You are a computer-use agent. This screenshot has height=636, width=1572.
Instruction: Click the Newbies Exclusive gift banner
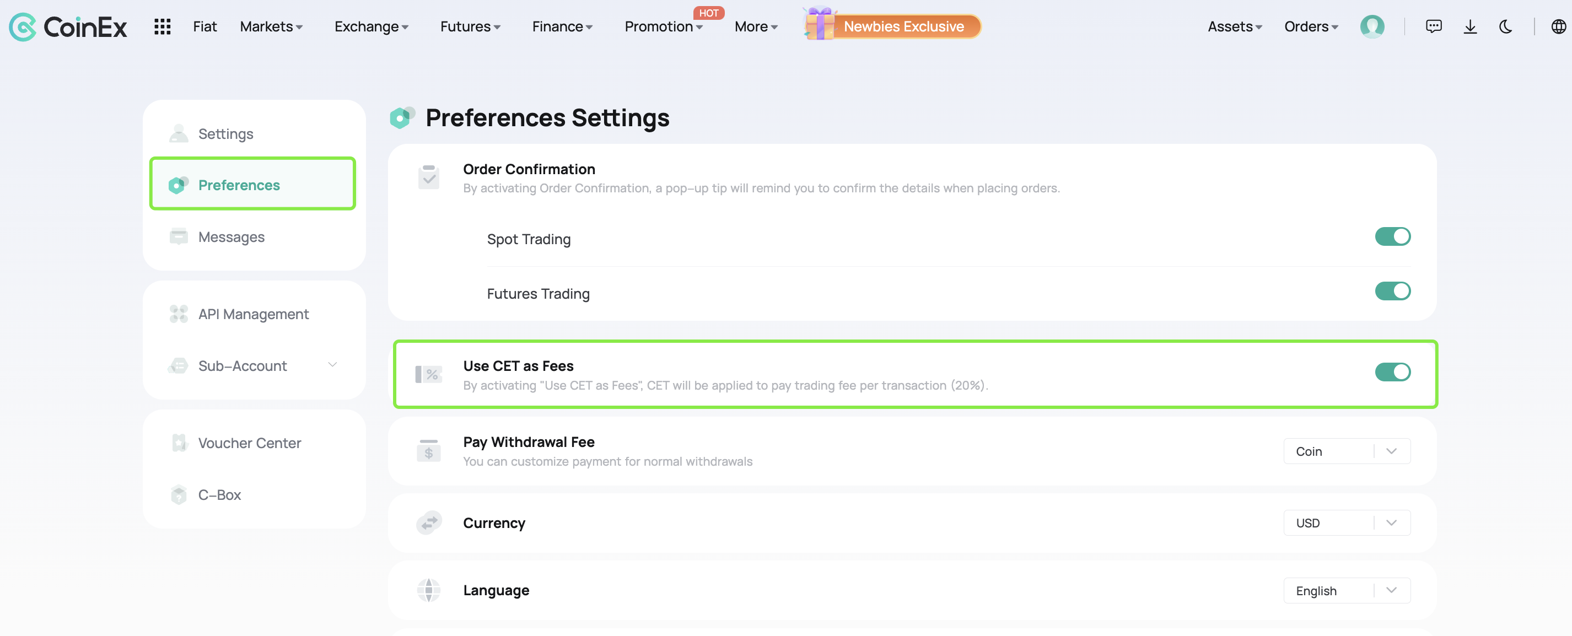(892, 25)
